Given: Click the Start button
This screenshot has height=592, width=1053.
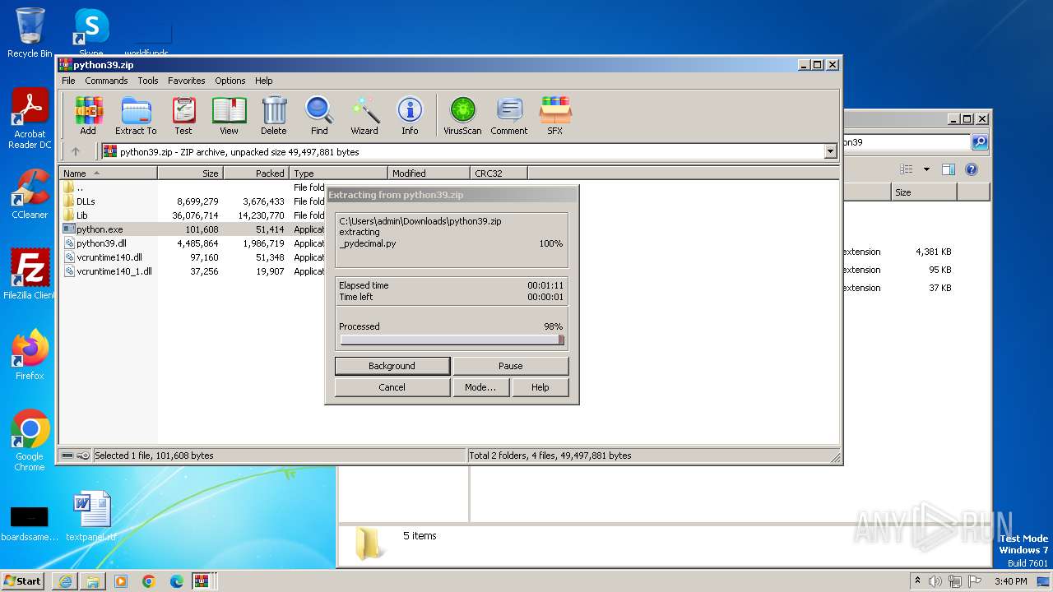Looking at the screenshot, I should (x=23, y=581).
